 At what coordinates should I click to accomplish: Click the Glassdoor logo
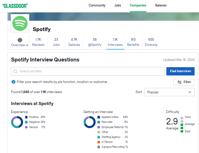(x=15, y=6)
